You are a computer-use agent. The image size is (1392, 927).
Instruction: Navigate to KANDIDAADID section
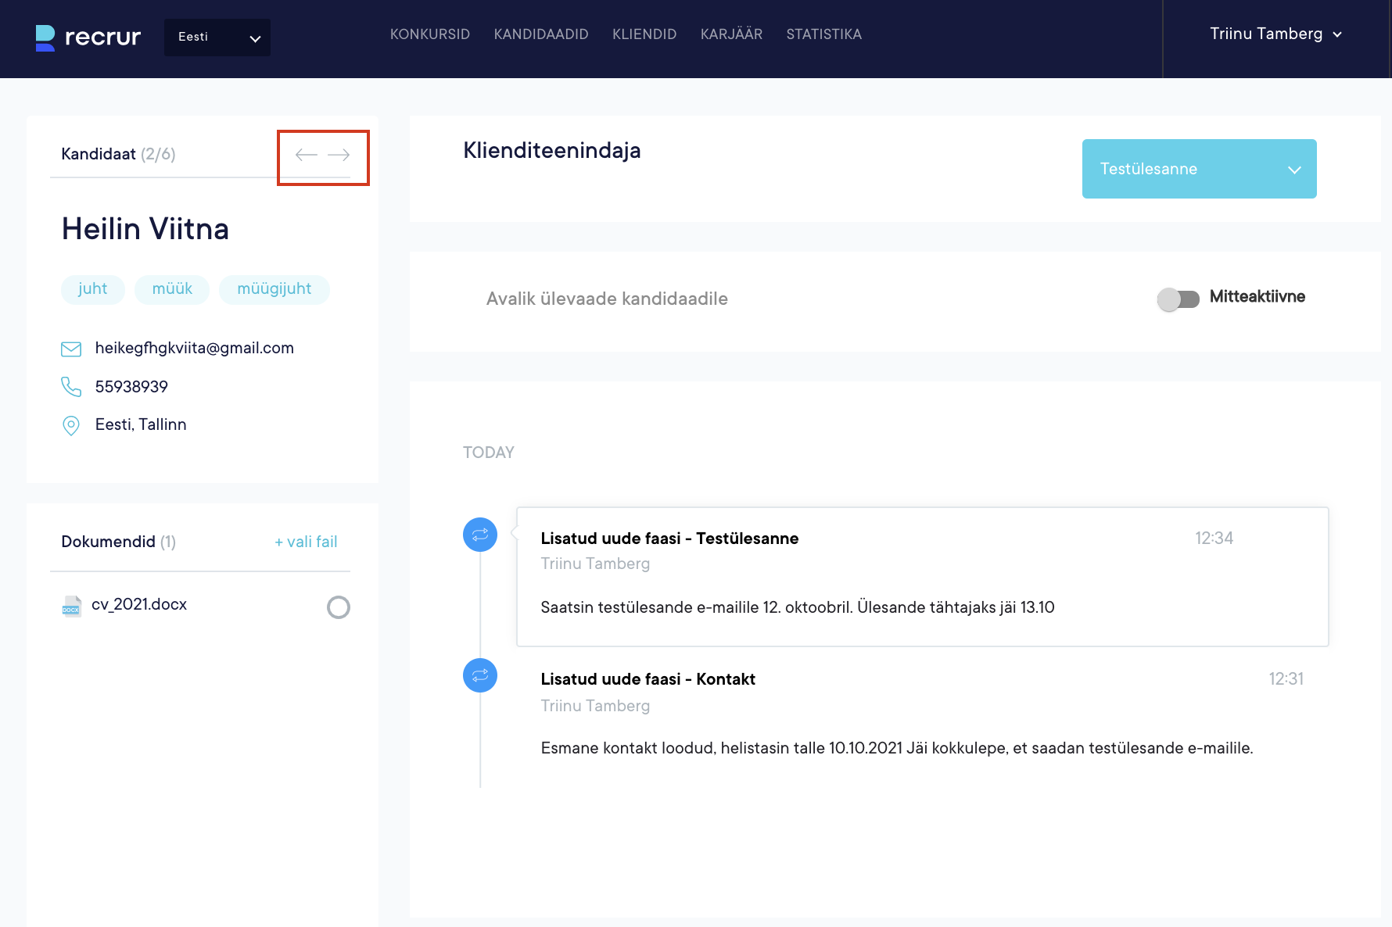[541, 34]
